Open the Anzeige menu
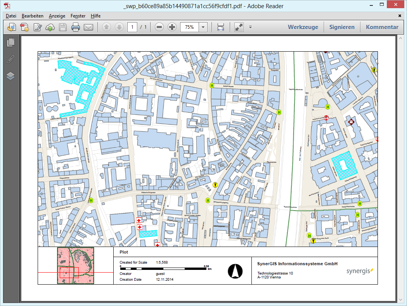The height and width of the screenshot is (306, 407). pos(57,16)
